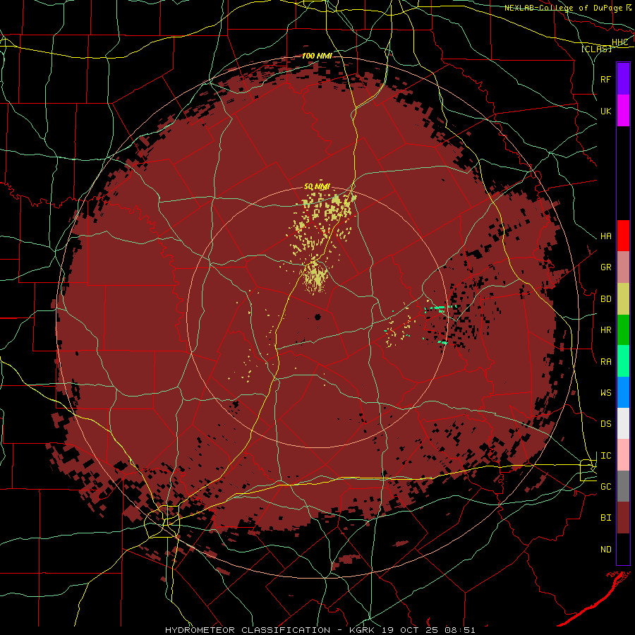Image resolution: width=635 pixels, height=635 pixels.
Task: Click the ND black legend swatch
Action: pos(623,549)
